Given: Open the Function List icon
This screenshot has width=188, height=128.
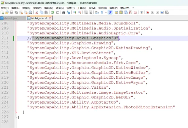Looking at the screenshot, I should click(x=131, y=12).
